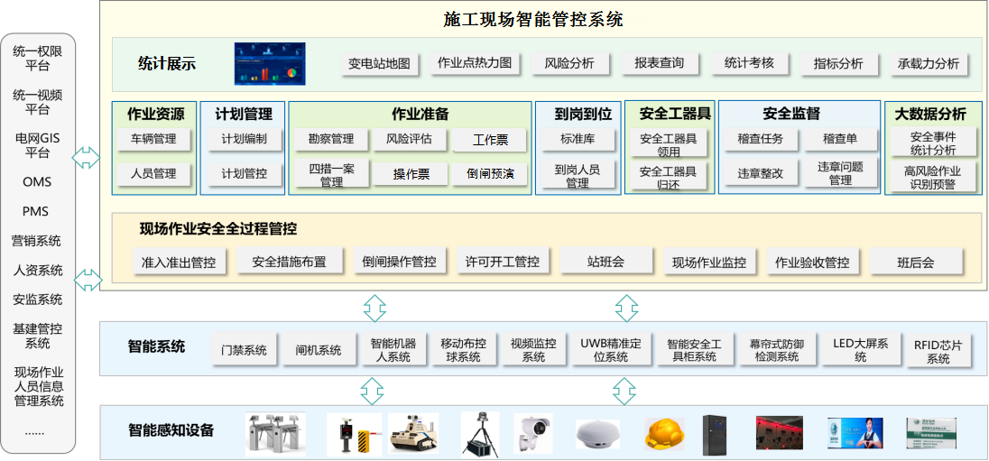Click 安全措施布置 step
Screen dimensions: 989x461
coord(290,261)
